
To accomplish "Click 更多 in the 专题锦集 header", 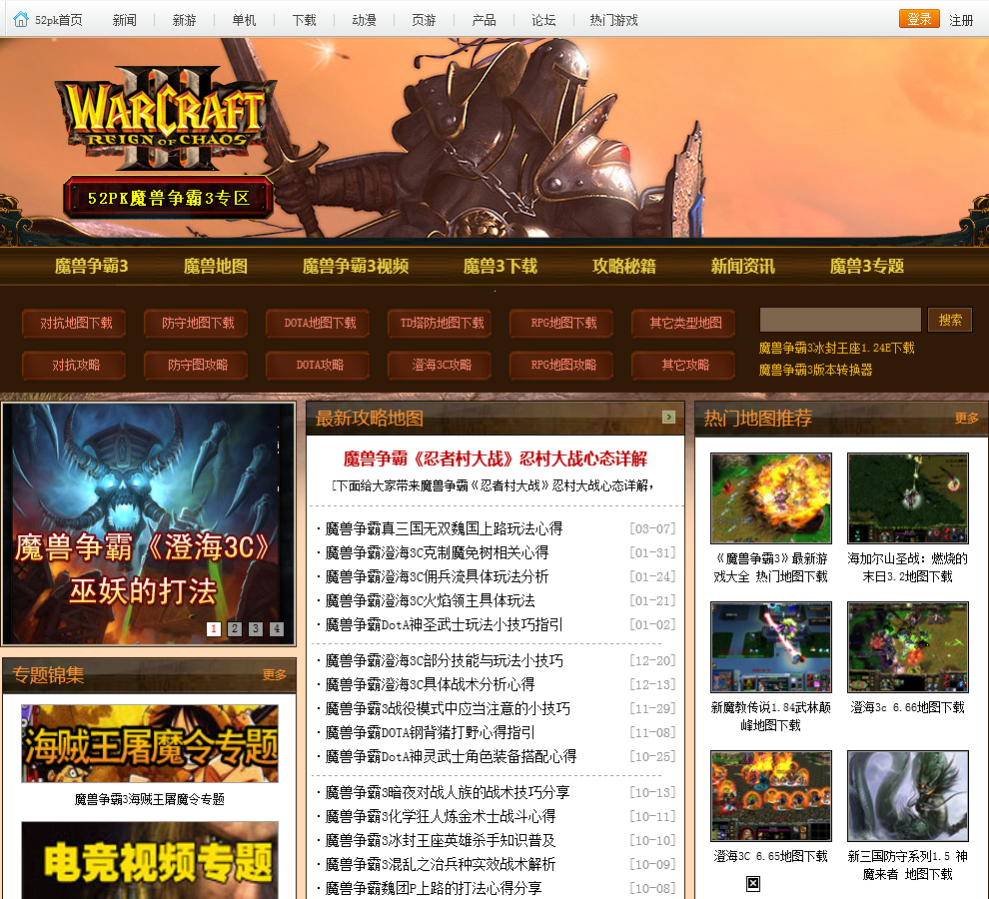I will [275, 675].
